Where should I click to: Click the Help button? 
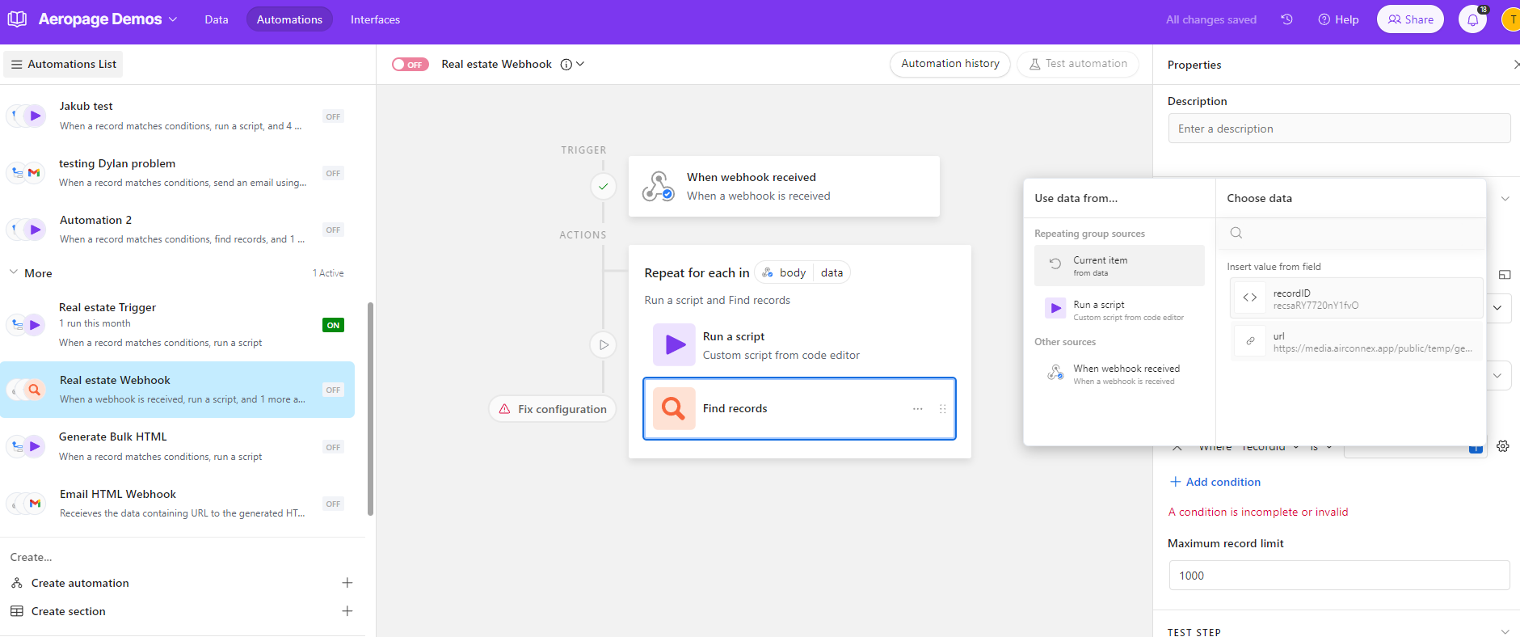1338,19
